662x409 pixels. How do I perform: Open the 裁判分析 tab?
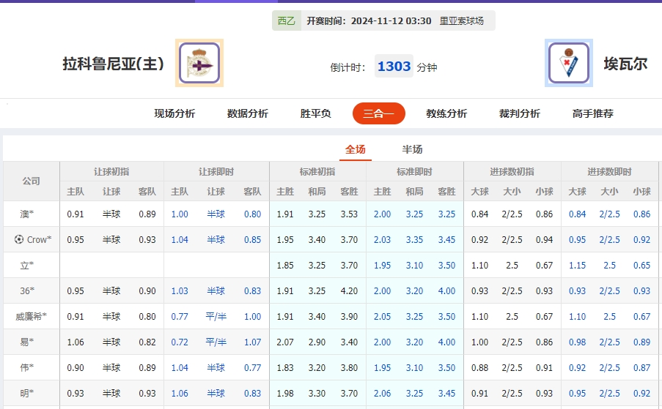click(x=520, y=113)
